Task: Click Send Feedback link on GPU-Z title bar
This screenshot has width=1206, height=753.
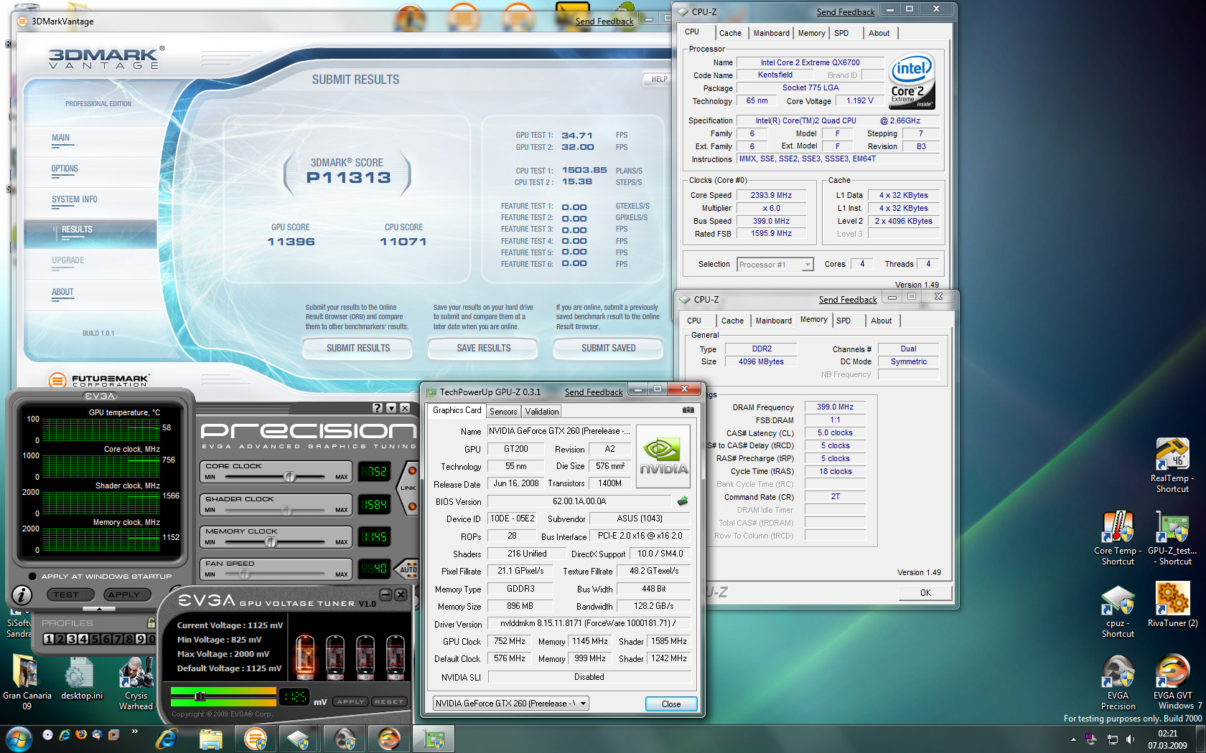Action: pyautogui.click(x=594, y=392)
